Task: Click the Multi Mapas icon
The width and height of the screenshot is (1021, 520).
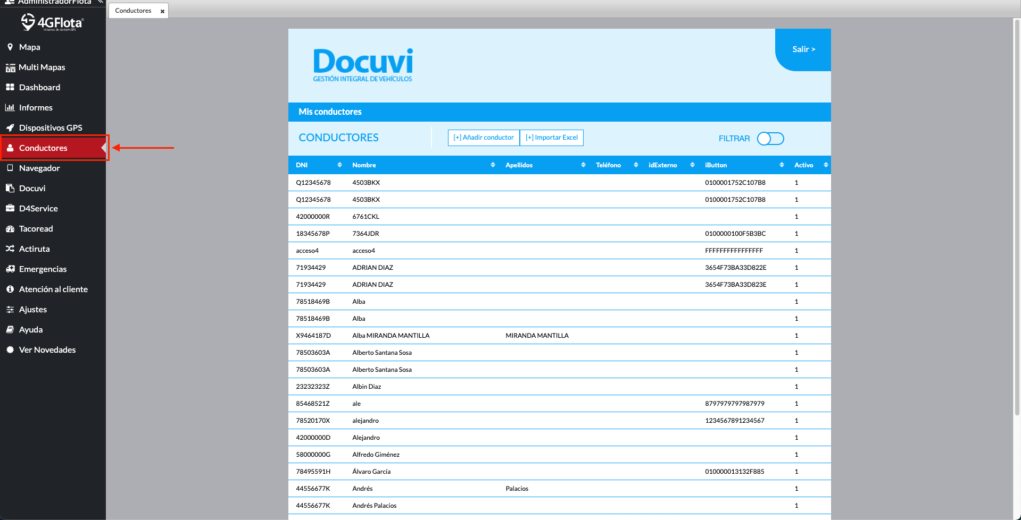Action: pyautogui.click(x=10, y=67)
